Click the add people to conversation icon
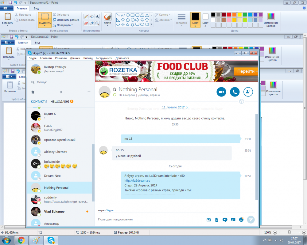 click(x=248, y=92)
